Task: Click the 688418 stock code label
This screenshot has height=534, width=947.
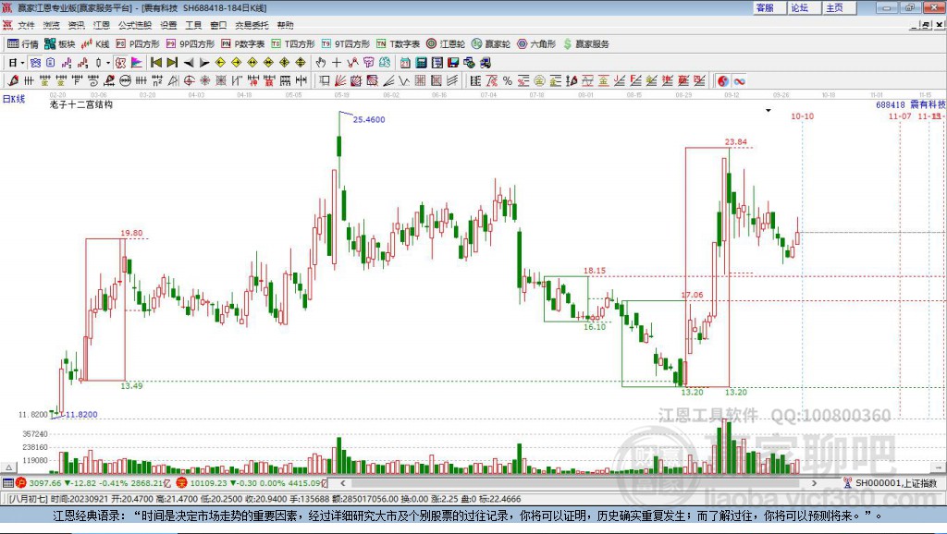Action: [891, 104]
